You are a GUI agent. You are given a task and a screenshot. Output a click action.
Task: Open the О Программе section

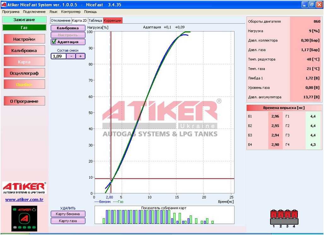coord(24,101)
